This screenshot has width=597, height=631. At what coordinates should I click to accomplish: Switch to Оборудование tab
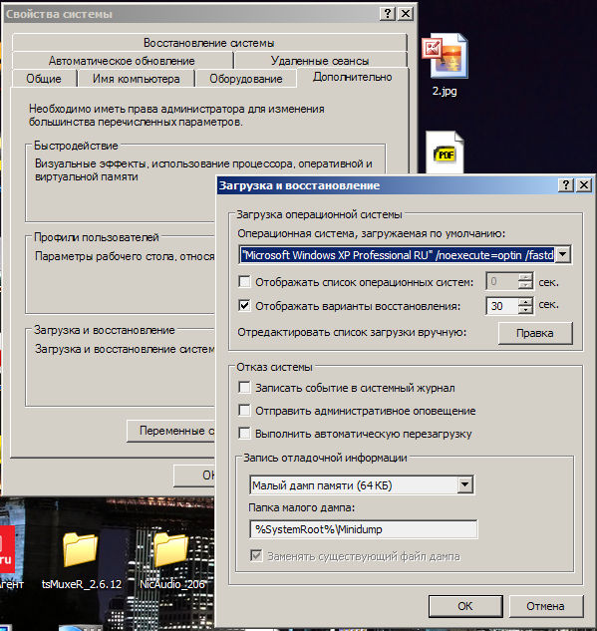click(x=246, y=79)
